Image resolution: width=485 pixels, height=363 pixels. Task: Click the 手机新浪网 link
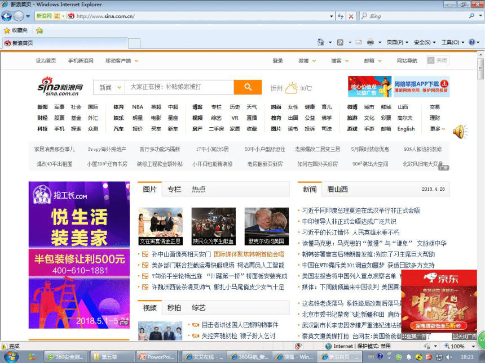(81, 61)
